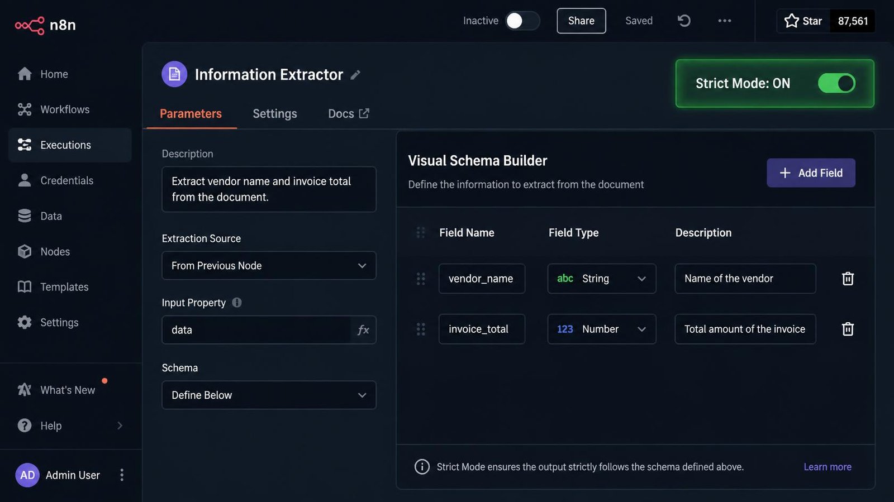Click the Data database icon
Viewport: 894px width, 502px height.
(25, 216)
